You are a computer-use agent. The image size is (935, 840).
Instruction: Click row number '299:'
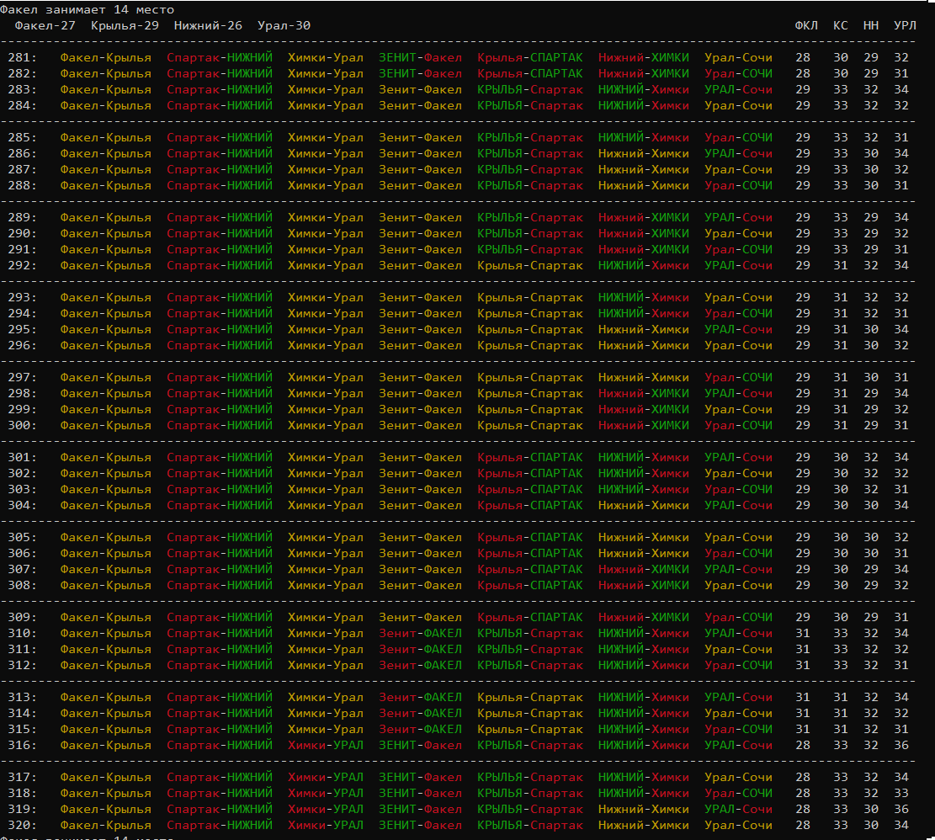(x=23, y=410)
